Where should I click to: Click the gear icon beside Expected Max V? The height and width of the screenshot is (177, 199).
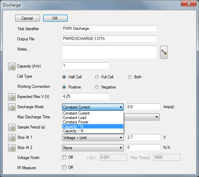(x=12, y=97)
